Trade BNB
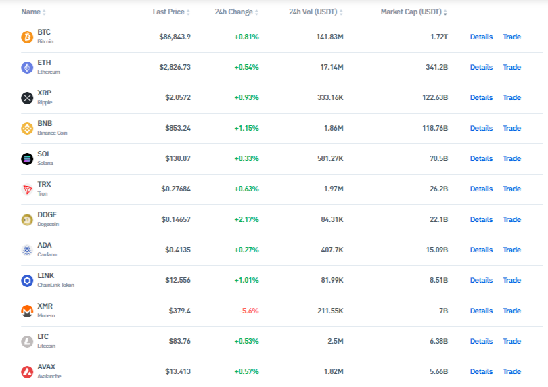 coord(511,128)
